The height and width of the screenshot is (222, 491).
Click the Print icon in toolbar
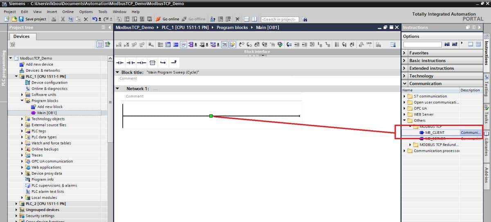point(54,19)
